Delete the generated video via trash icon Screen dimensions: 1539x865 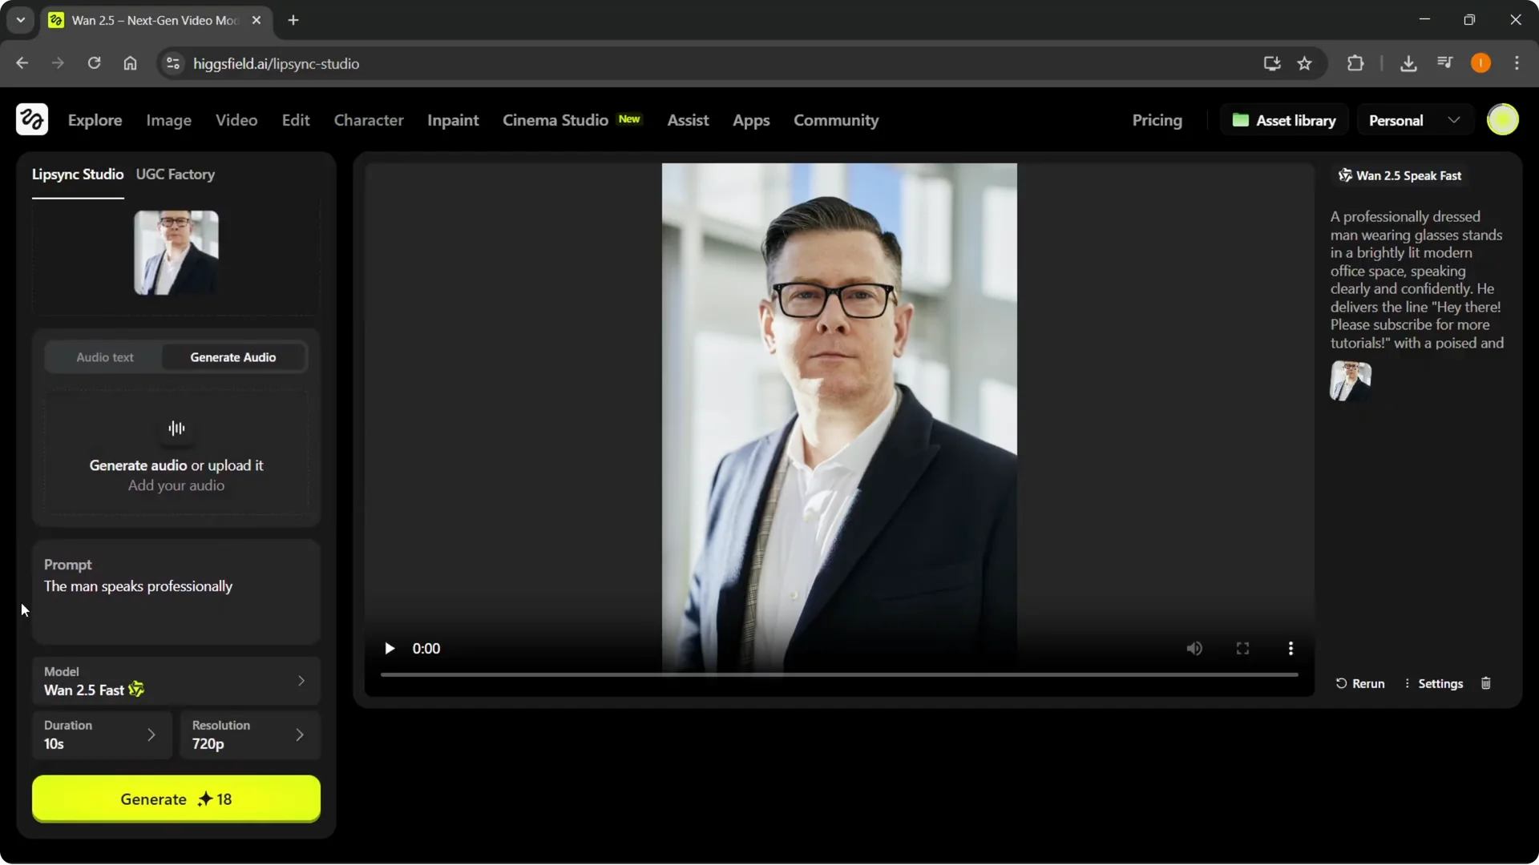click(1486, 683)
